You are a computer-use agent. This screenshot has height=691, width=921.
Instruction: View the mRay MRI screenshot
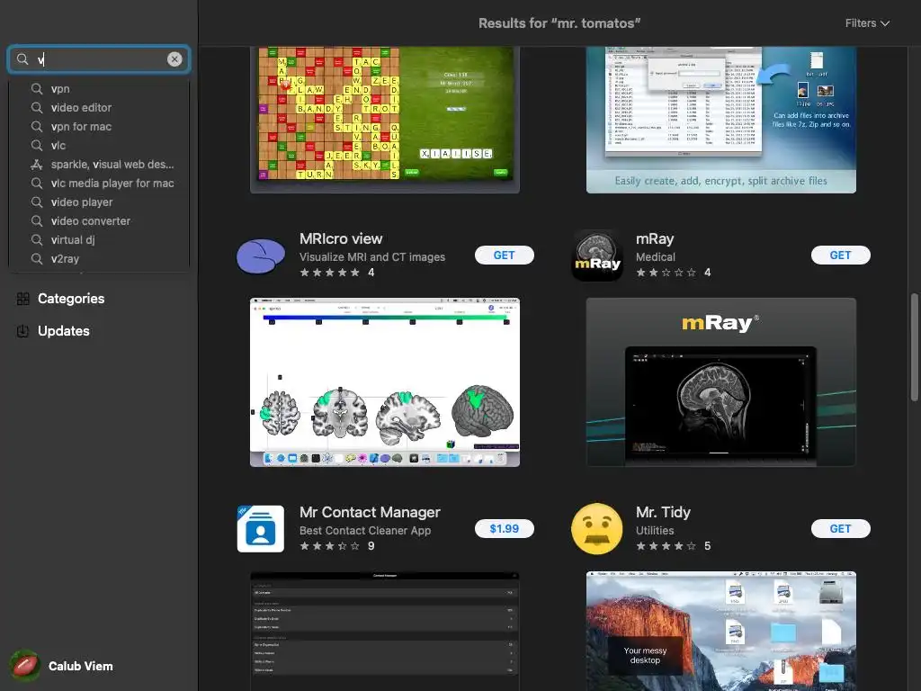pyautogui.click(x=720, y=381)
